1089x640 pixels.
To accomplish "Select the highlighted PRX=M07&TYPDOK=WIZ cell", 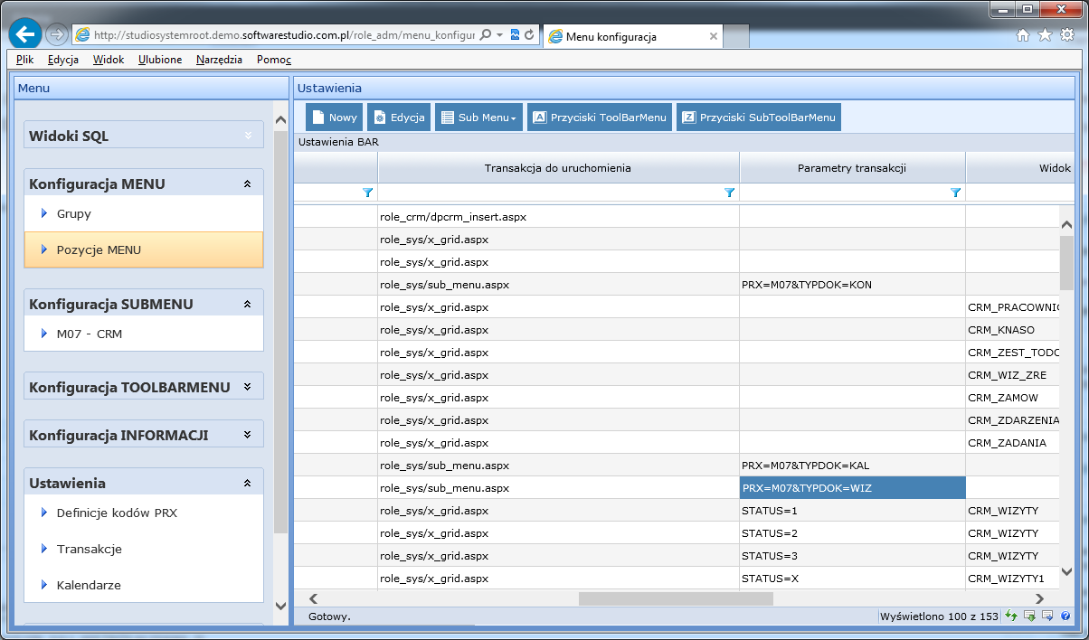I will [852, 488].
